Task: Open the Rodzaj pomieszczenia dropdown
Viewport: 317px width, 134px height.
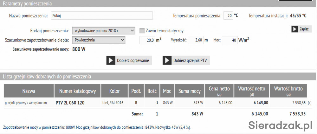Action: (104, 31)
